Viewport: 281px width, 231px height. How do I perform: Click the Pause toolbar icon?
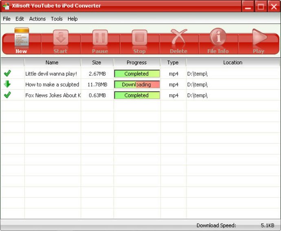(100, 42)
